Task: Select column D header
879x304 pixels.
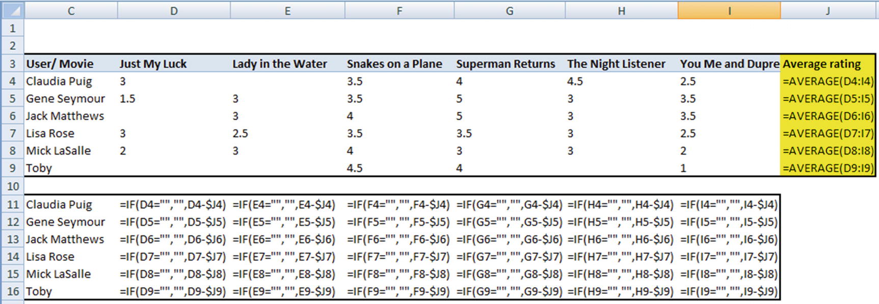Action: (x=174, y=11)
